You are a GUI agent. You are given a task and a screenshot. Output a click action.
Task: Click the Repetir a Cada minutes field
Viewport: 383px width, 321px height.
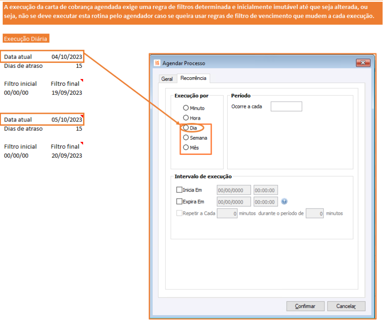(227, 213)
